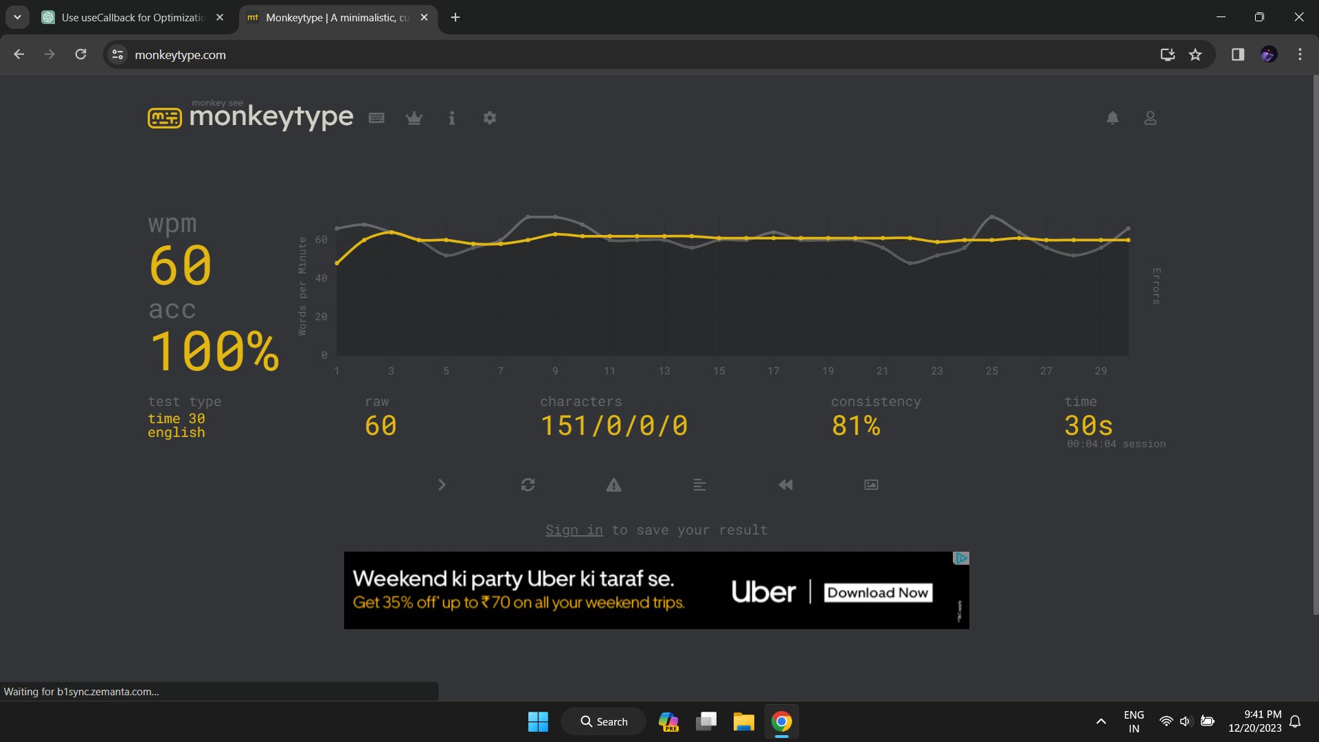Viewport: 1319px width, 742px height.
Task: Open the tab search dropdown arrow
Action: click(17, 17)
